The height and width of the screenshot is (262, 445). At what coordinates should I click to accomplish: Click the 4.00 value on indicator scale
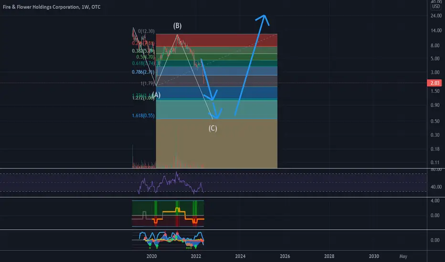(435, 201)
